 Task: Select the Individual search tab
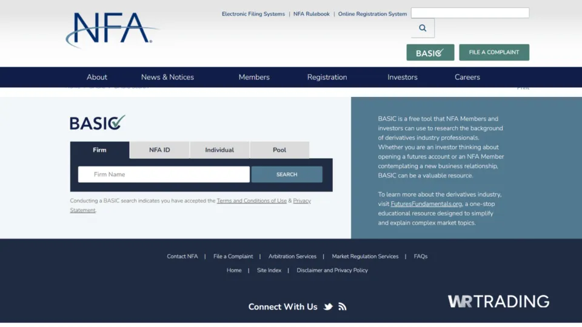pos(219,150)
